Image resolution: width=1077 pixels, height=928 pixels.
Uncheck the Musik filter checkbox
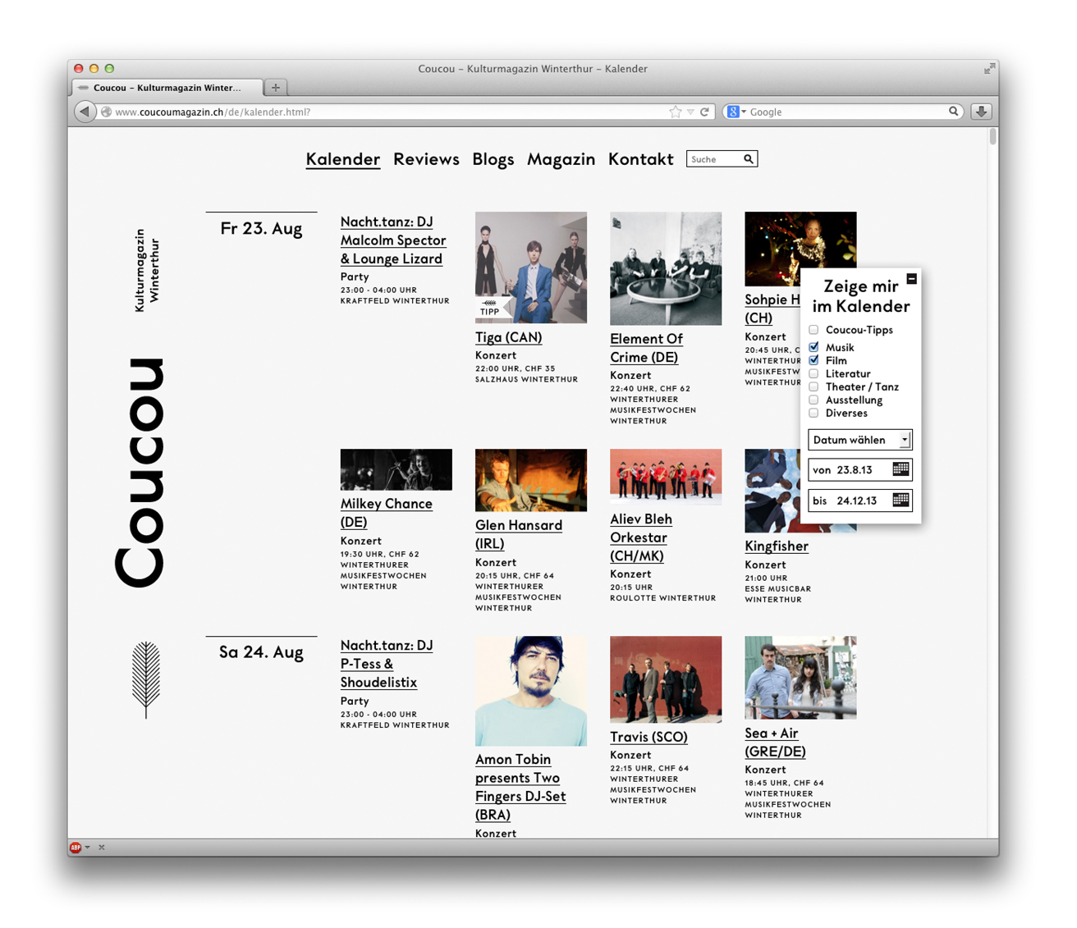[813, 347]
